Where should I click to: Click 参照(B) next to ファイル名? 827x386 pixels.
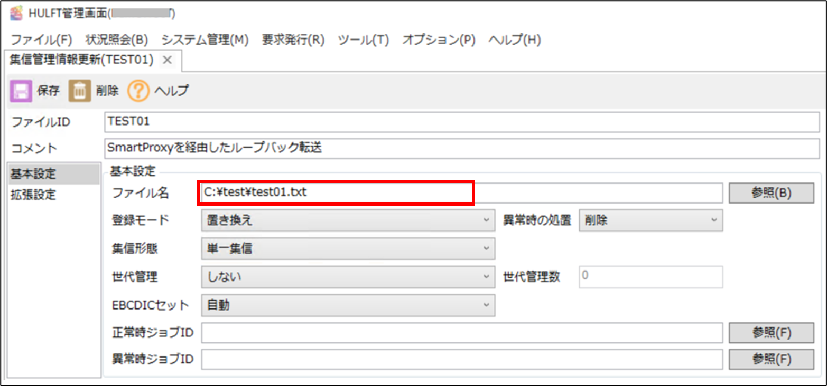(x=771, y=192)
